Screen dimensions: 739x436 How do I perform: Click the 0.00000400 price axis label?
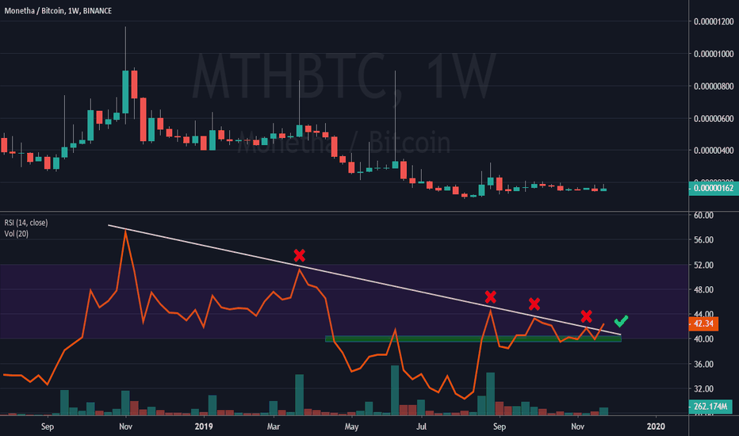(x=714, y=151)
